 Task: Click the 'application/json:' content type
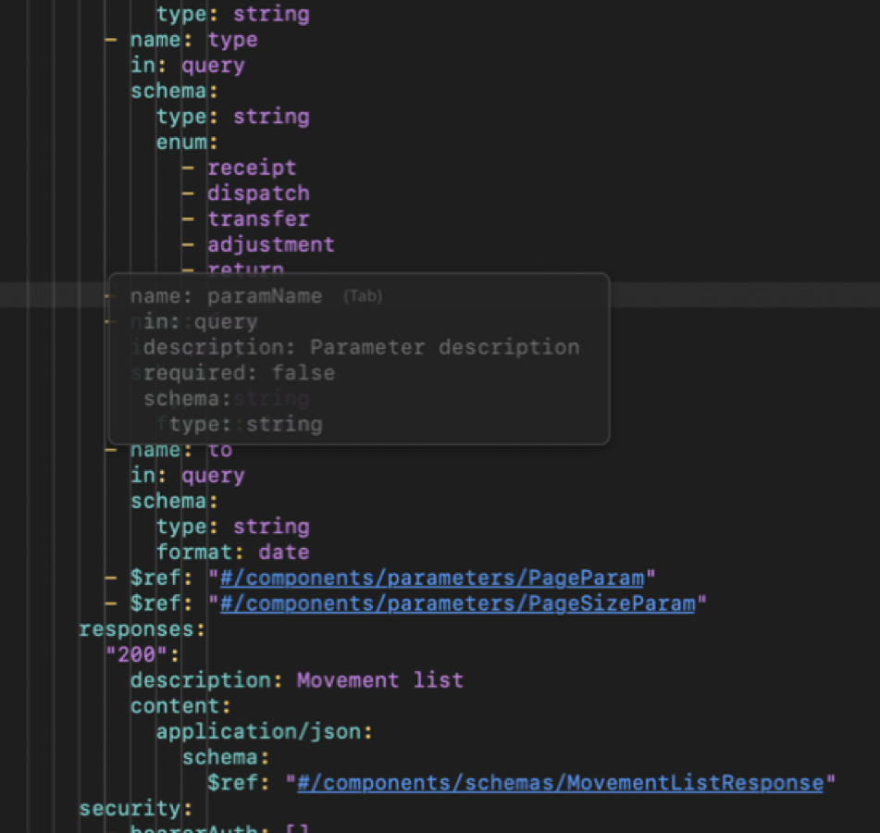(265, 731)
